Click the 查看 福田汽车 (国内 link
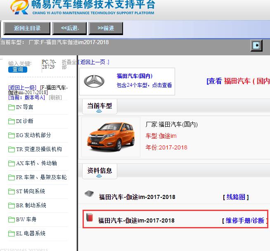The height and width of the screenshot is (251, 270). point(238,81)
